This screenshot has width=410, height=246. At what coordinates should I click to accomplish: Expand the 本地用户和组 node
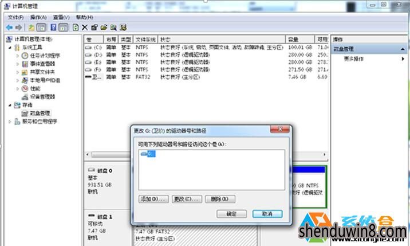click(x=18, y=80)
